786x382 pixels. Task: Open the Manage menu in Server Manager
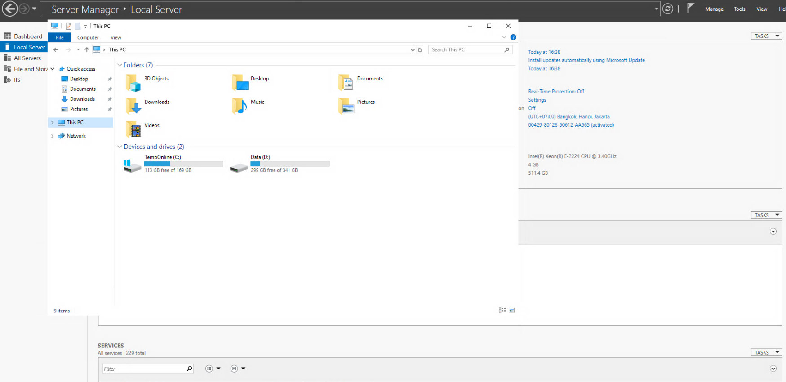coord(714,9)
